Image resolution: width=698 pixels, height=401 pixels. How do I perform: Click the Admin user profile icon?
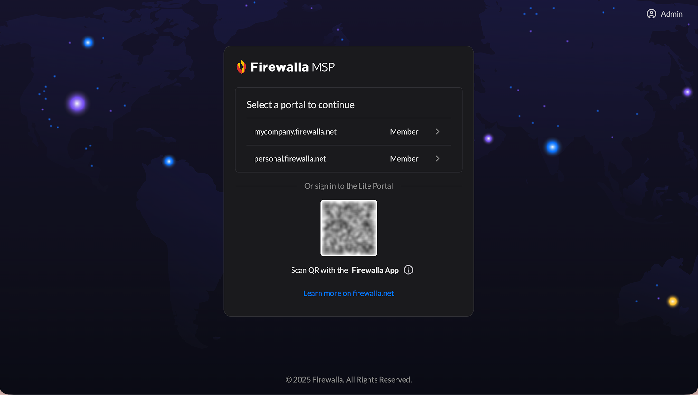point(651,14)
